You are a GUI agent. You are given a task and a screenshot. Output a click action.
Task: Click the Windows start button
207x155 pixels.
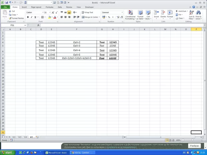pos(7,152)
